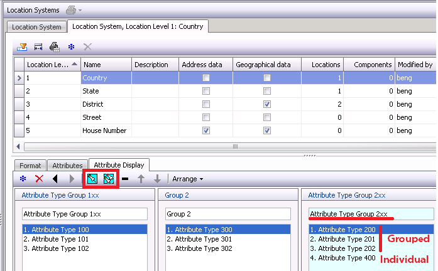This screenshot has height=271, width=438.
Task: Click the Locations column header
Action: [322, 65]
